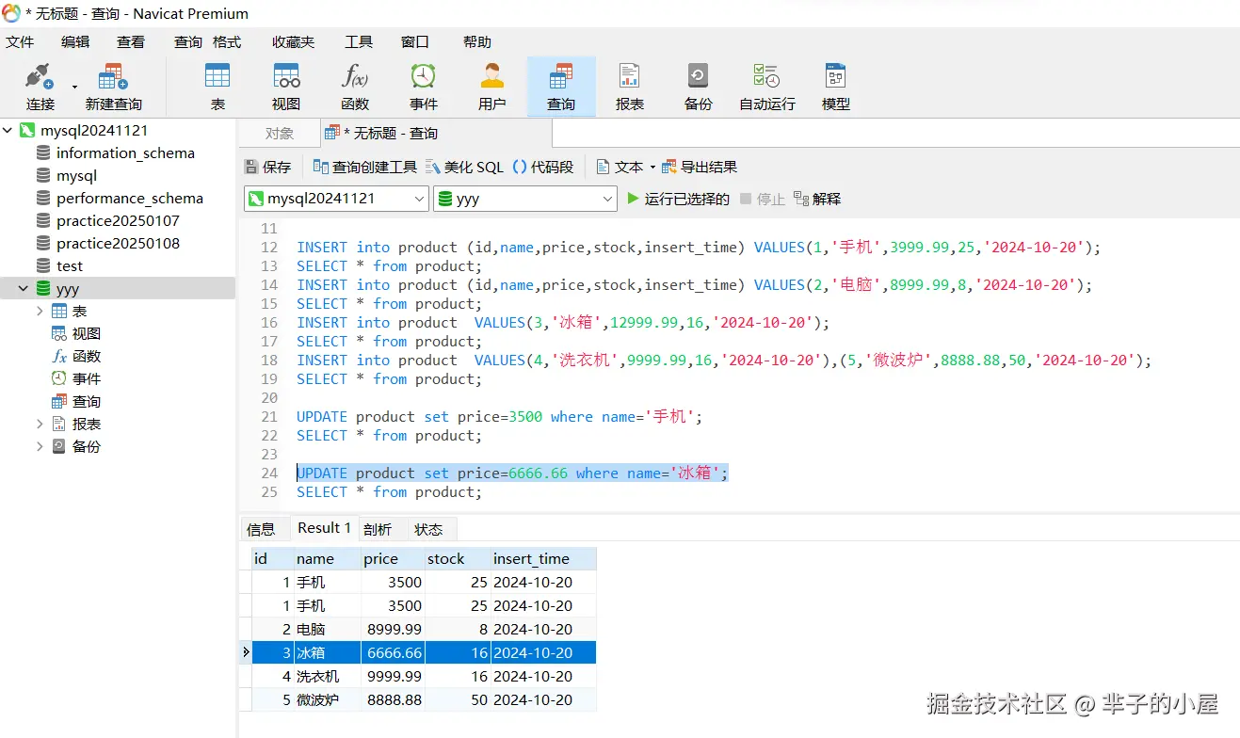Click the Export Result (导出结果) button
Screen dimensions: 1240x738
point(700,167)
